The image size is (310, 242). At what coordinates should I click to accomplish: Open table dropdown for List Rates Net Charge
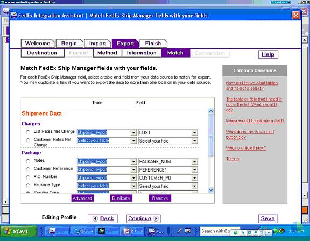[x=133, y=132]
